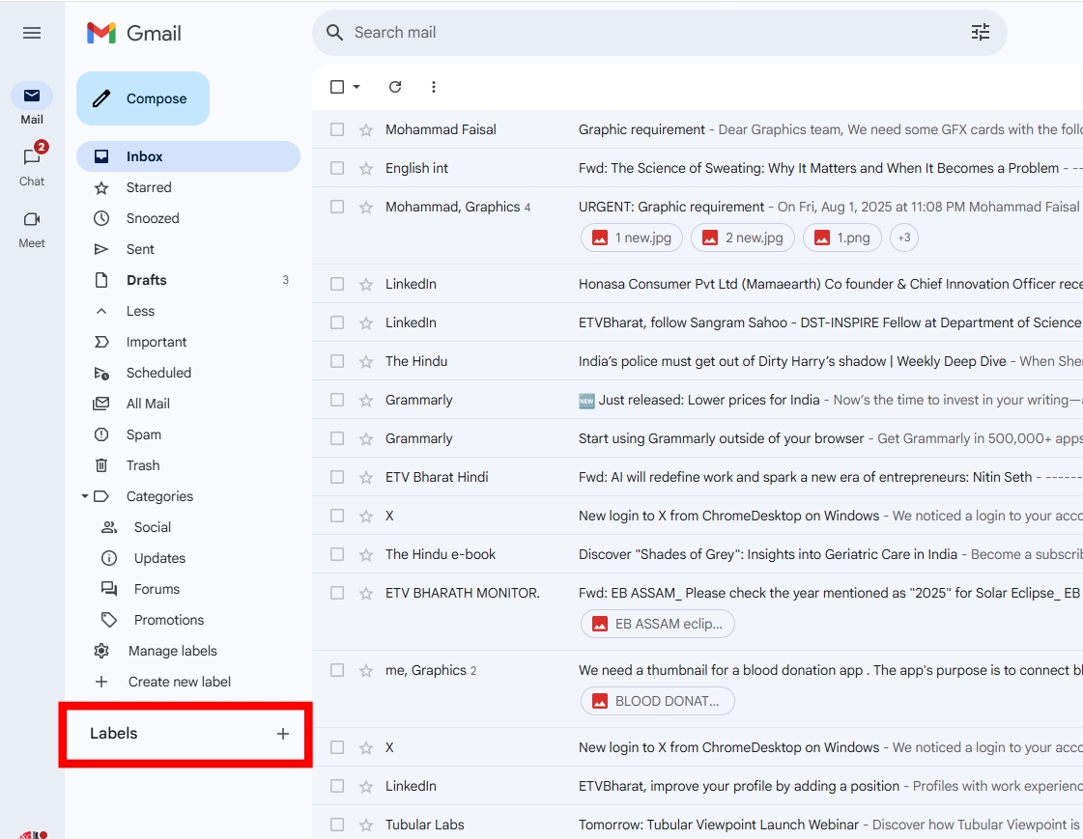
Task: Open the hamburger main menu
Action: [x=32, y=32]
